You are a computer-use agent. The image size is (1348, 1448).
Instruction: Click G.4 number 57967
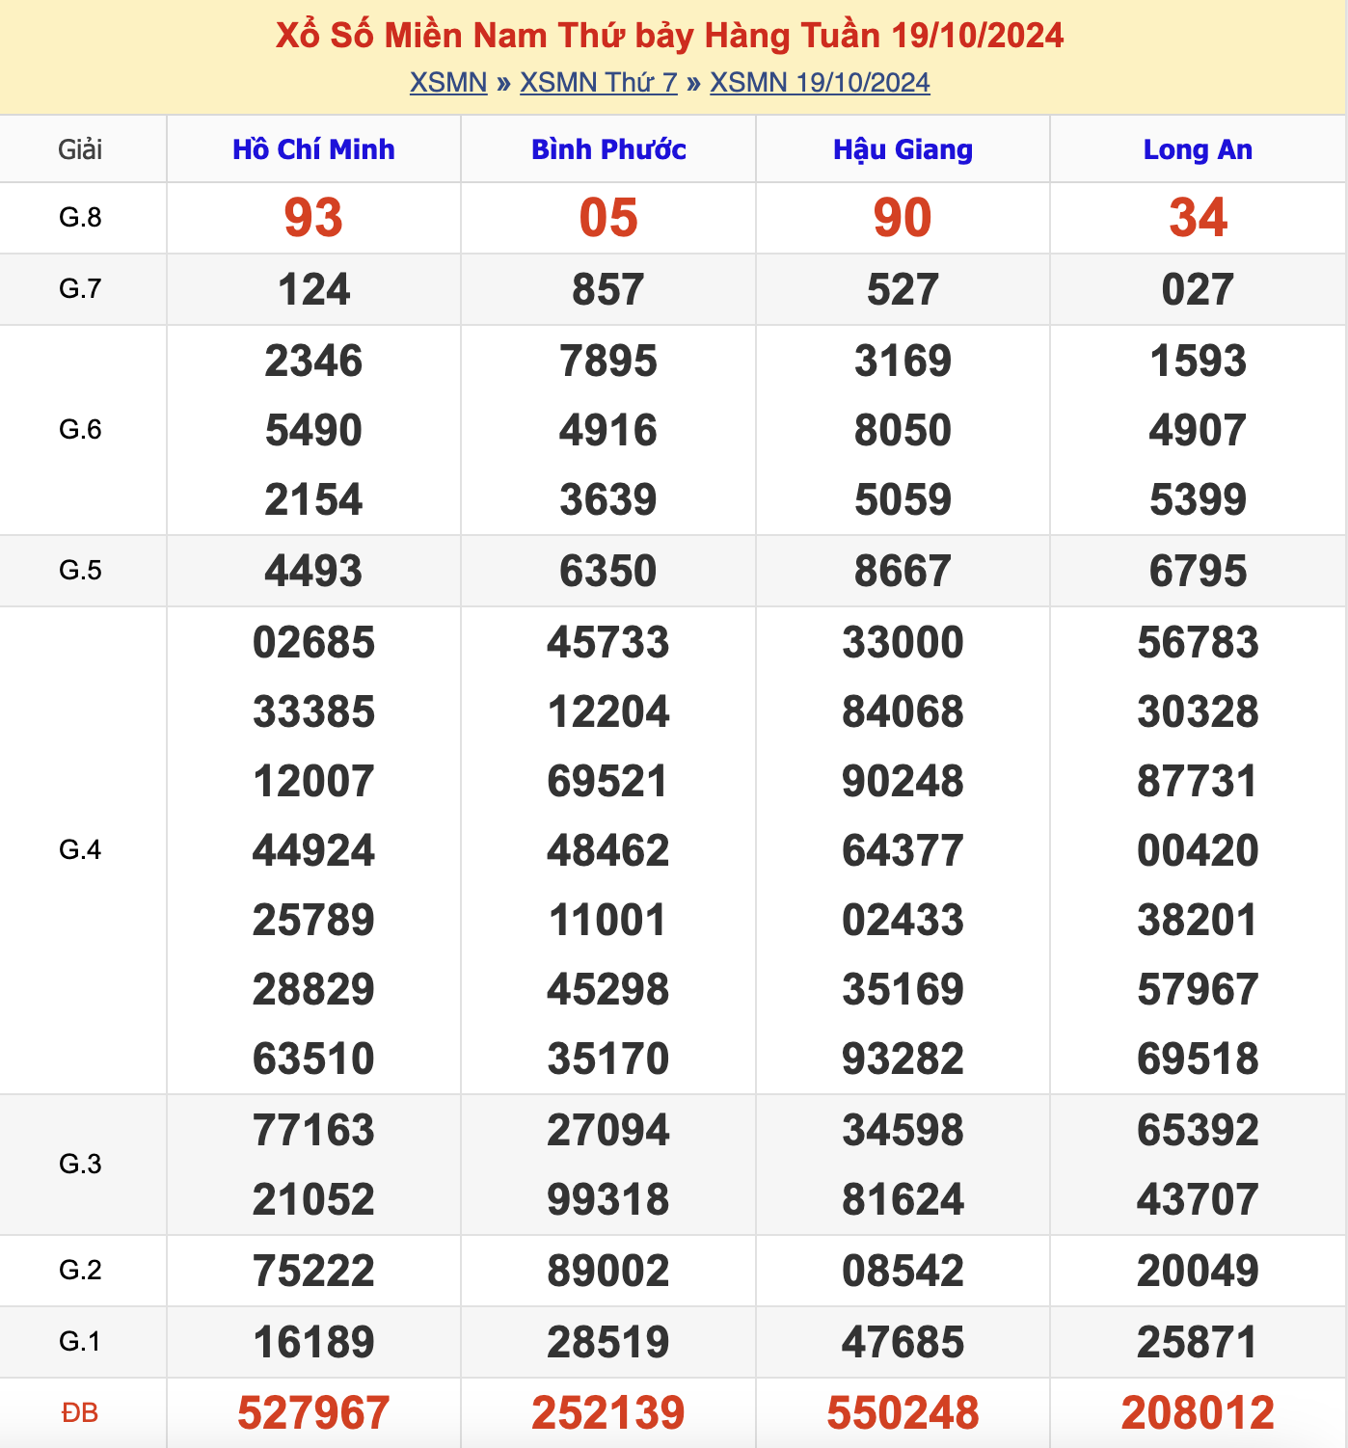[x=1198, y=990]
